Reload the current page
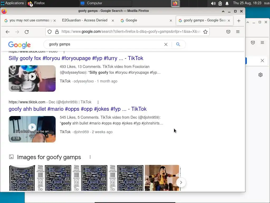Viewport: 270px width, 203px height. pos(27,32)
